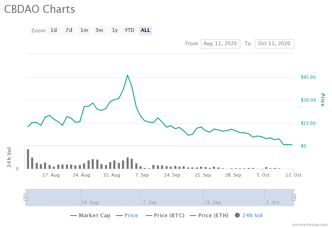Click the price peak near $45
332x228 pixels.
point(127,75)
